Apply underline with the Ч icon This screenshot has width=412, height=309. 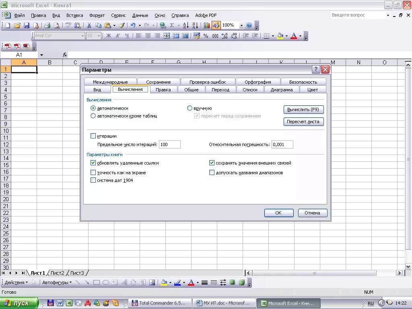pyautogui.click(x=127, y=36)
